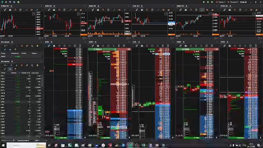Open the clock icon in the MTSS chart toolbar
Viewport: 263px width, 148px height.
[235, 10]
